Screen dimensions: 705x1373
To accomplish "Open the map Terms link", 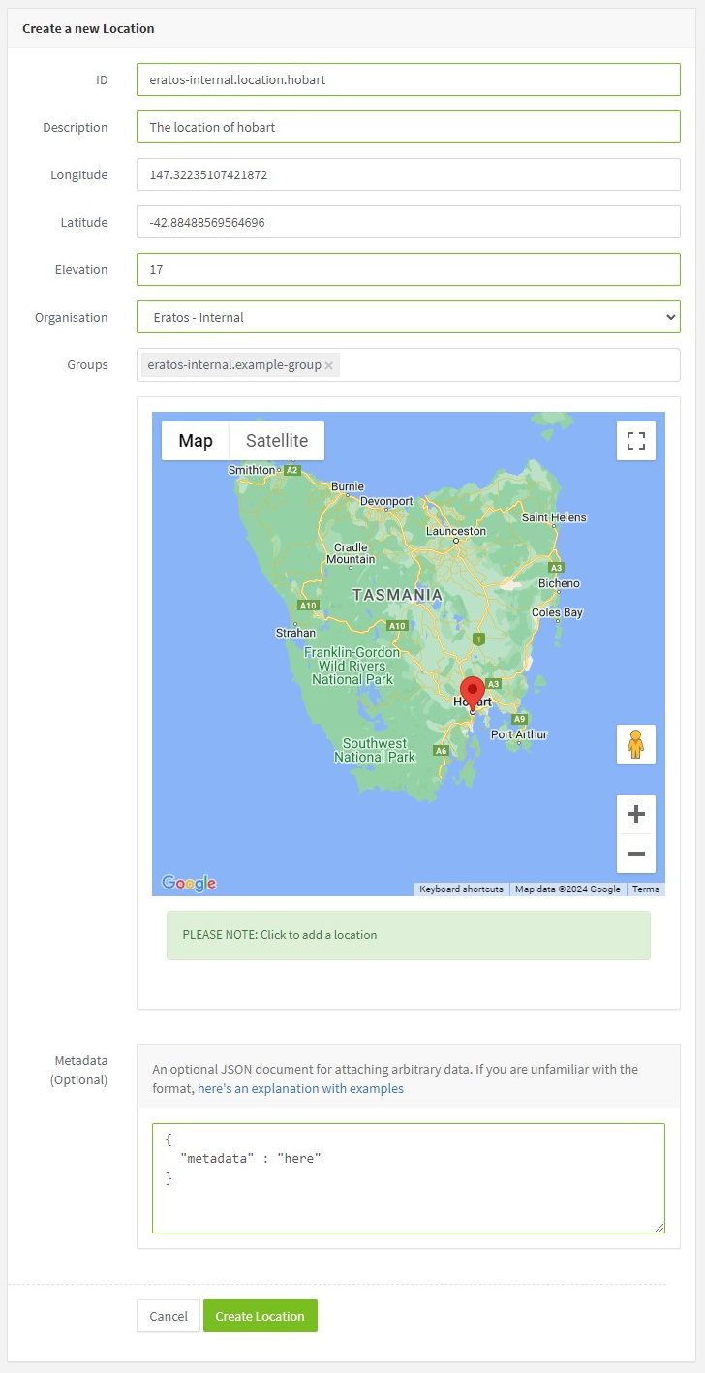I will tap(645, 889).
